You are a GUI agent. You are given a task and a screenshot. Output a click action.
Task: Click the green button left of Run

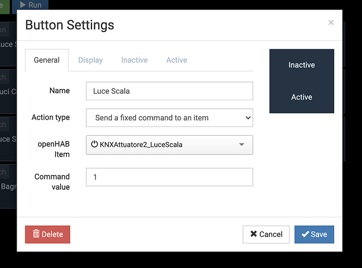point(4,5)
